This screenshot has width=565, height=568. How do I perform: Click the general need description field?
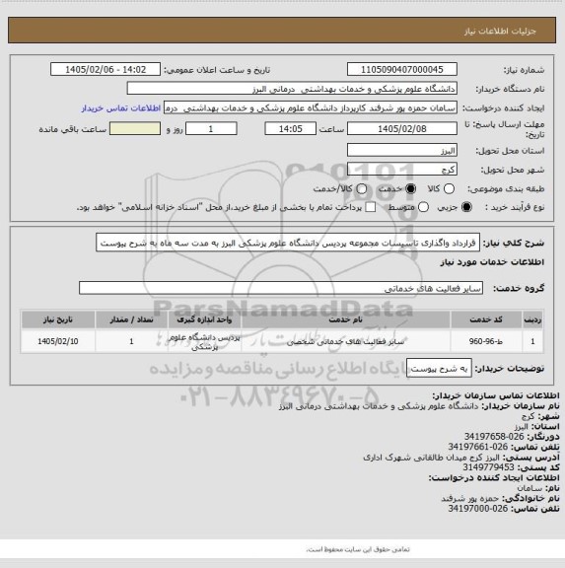pyautogui.click(x=288, y=243)
